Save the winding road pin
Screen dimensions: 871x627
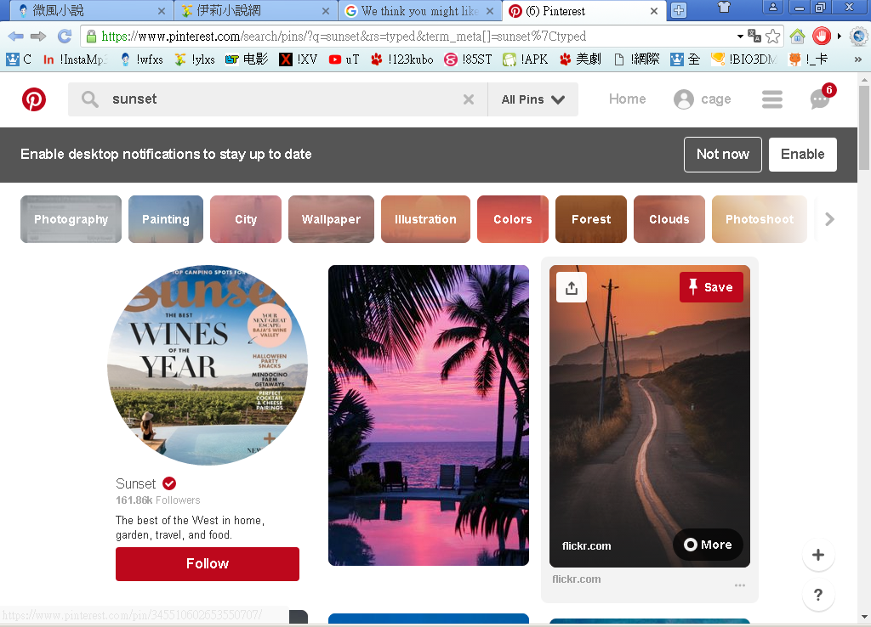[711, 287]
